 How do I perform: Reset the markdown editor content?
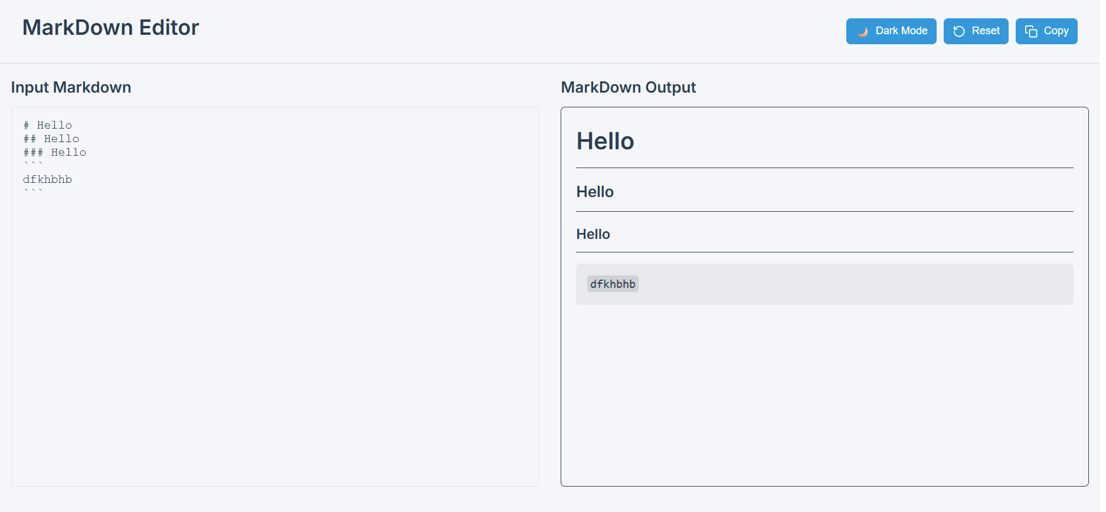(x=976, y=31)
